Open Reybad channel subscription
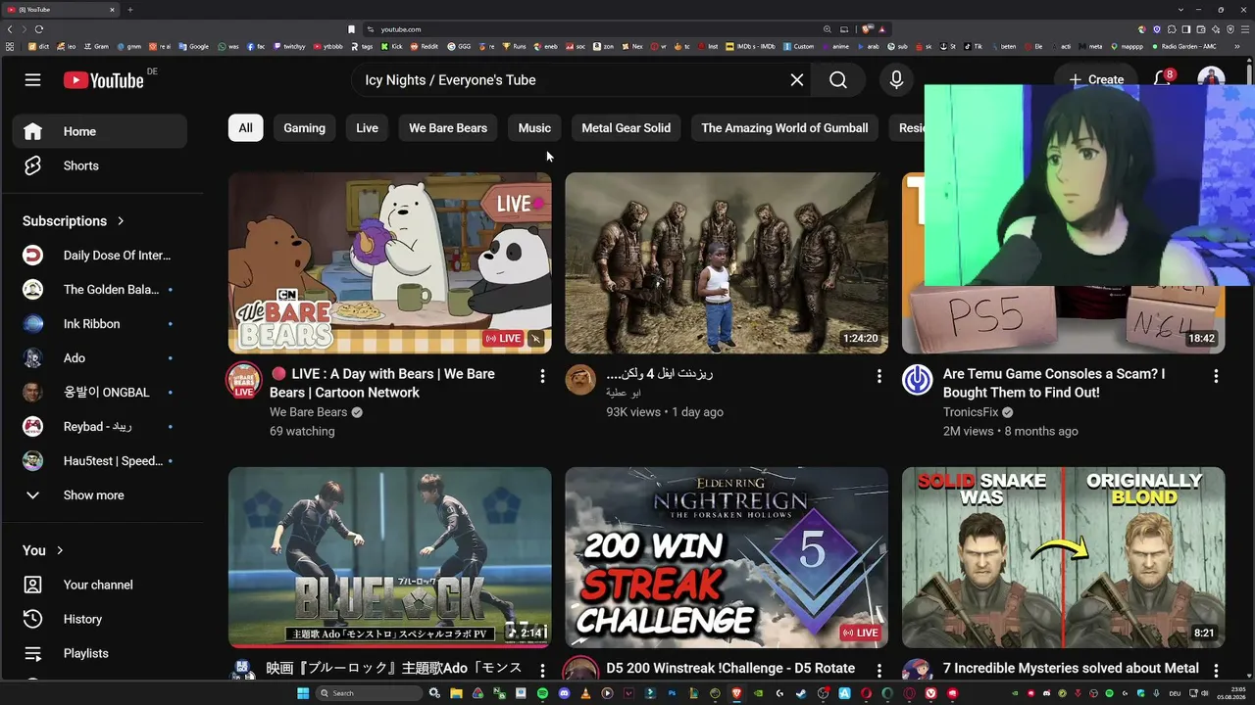Image resolution: width=1255 pixels, height=705 pixels. (99, 427)
